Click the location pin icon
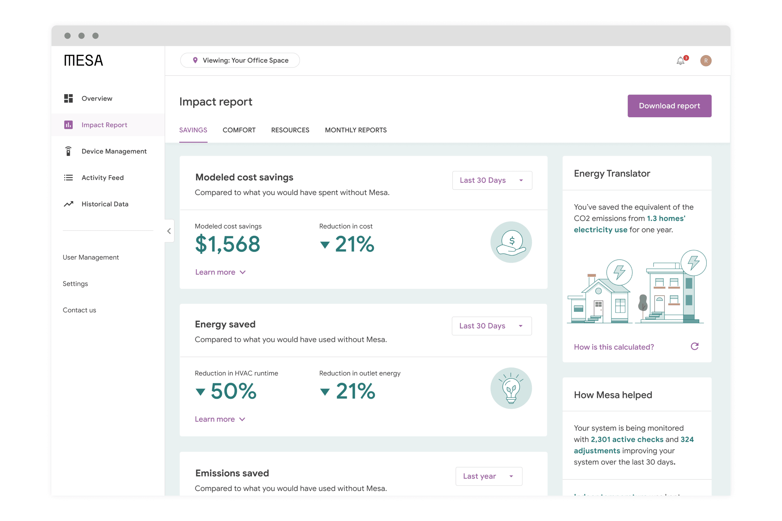Viewport: 782px width, 521px height. click(195, 60)
